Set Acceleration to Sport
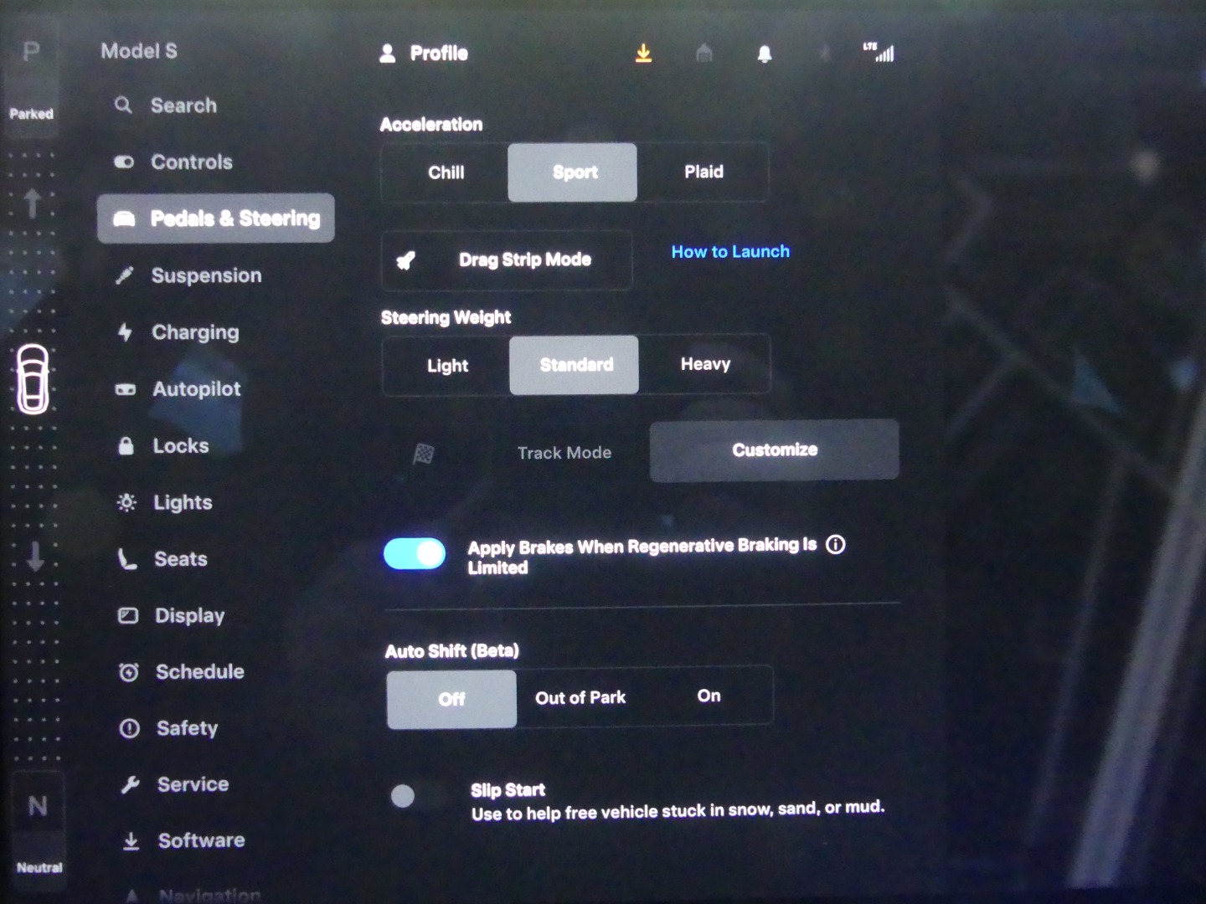 (x=573, y=172)
